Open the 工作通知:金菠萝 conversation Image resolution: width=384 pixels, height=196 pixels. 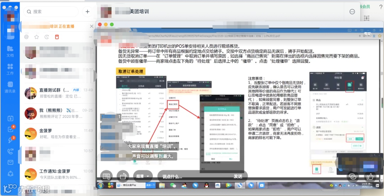(x=58, y=174)
